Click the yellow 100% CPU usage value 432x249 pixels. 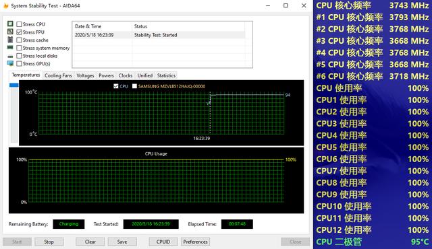pos(291,159)
